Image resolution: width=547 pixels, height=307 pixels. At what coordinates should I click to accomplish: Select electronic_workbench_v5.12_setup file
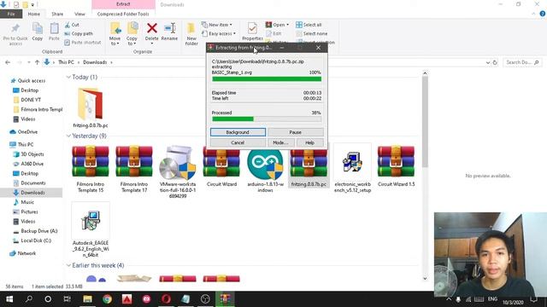pos(352,169)
